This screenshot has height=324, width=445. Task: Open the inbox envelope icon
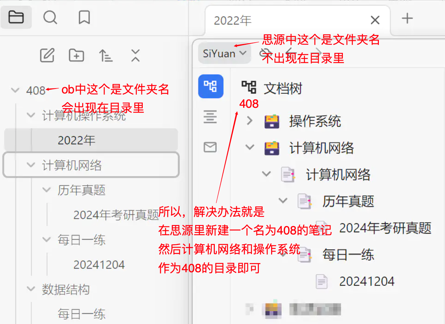point(210,147)
